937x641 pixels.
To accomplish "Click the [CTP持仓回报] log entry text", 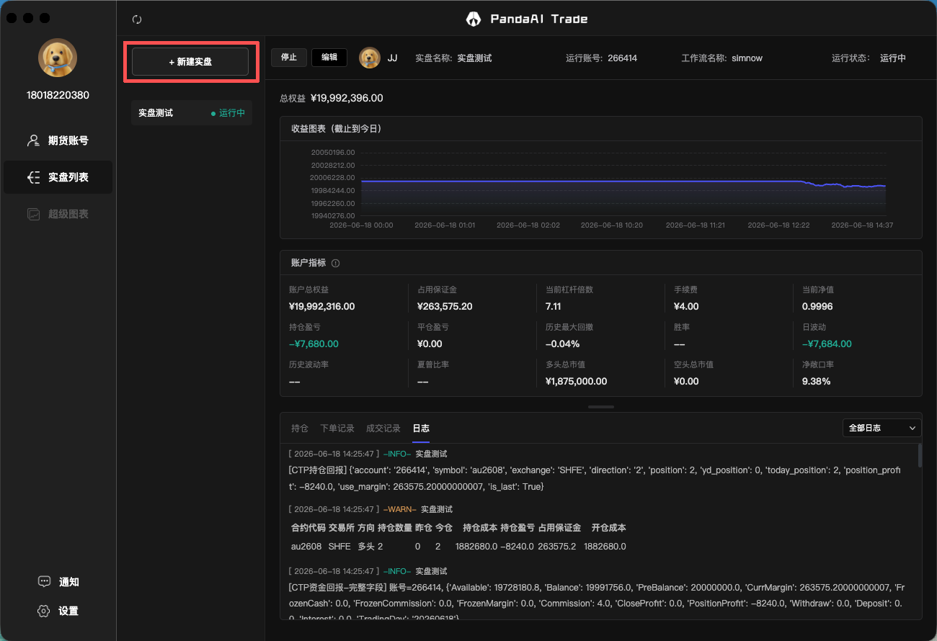I will point(595,479).
